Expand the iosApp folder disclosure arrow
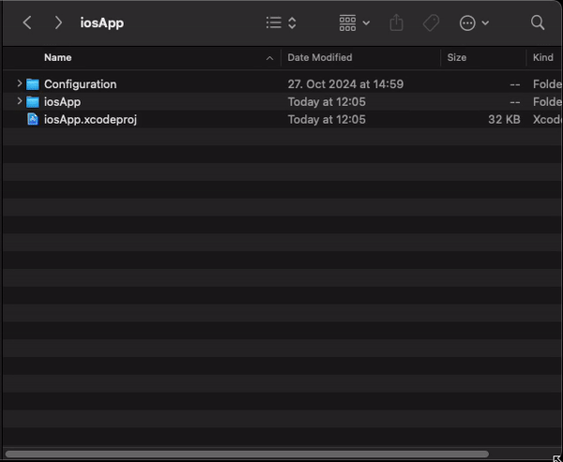Image resolution: width=563 pixels, height=462 pixels. tap(19, 101)
